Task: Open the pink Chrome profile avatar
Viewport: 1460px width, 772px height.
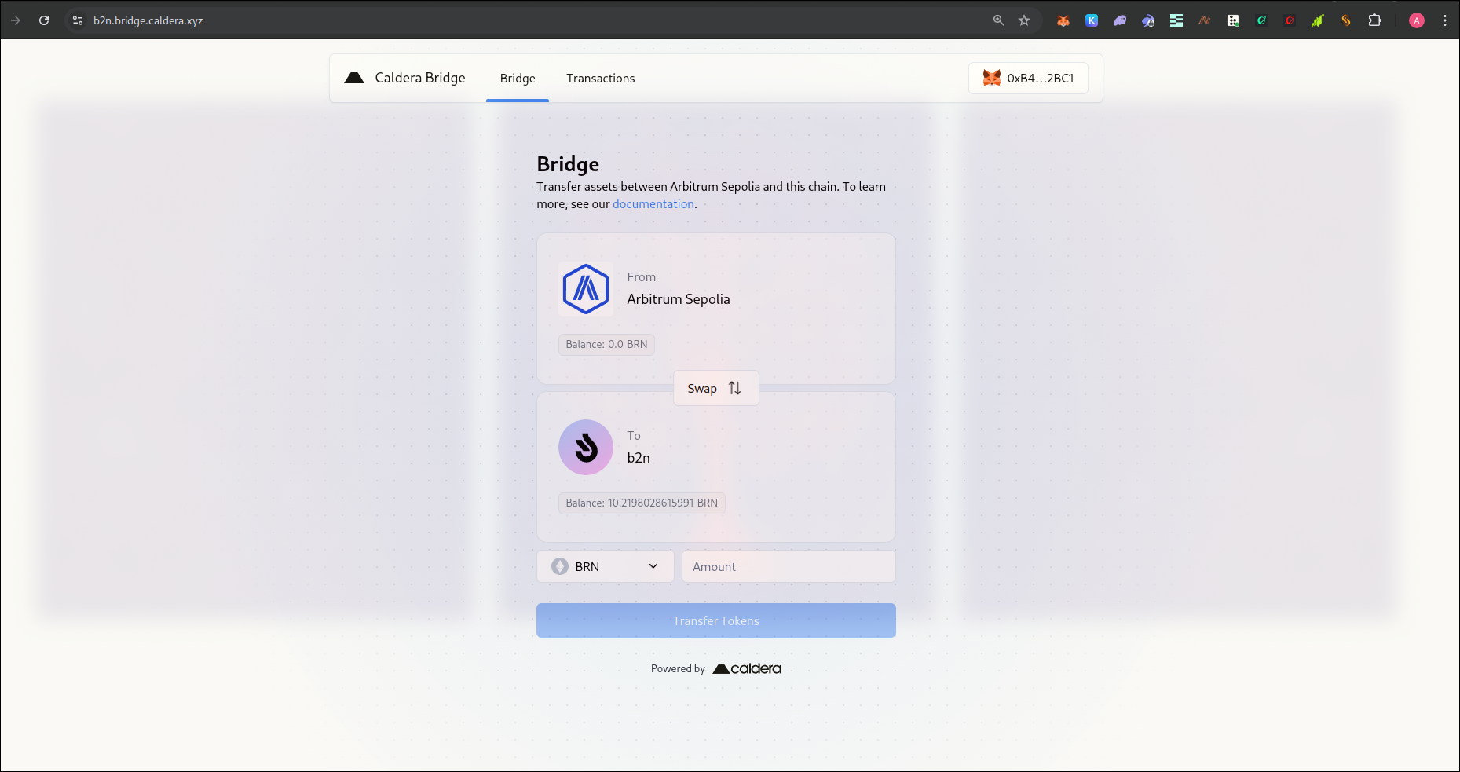Action: [1417, 21]
